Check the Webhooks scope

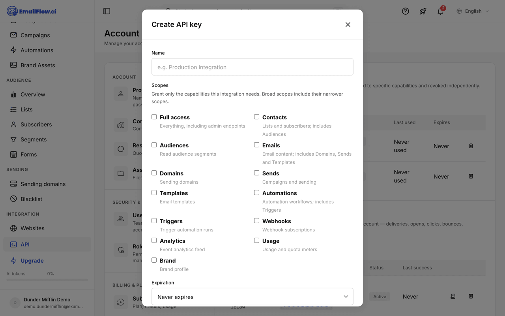[257, 221]
